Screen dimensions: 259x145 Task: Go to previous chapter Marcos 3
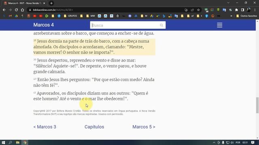point(45,127)
